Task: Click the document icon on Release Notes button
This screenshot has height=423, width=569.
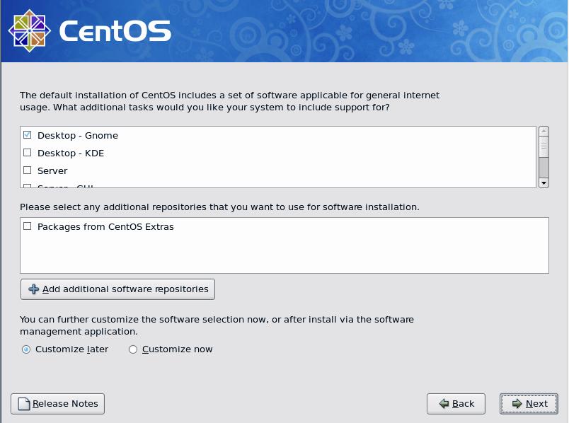Action: tap(23, 403)
